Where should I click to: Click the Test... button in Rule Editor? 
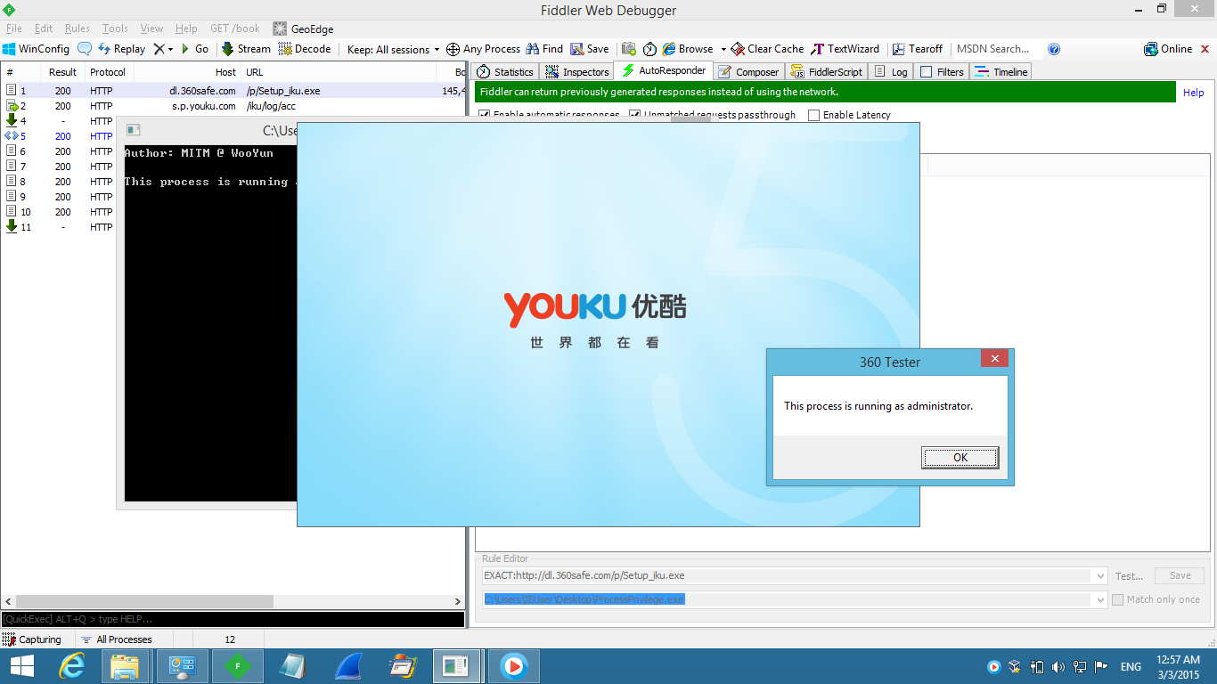click(1129, 576)
